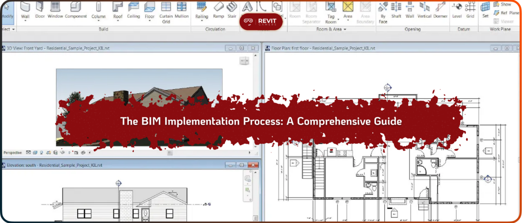Close the Elevation: south window
Image resolution: width=522 pixels, height=223 pixels.
pos(253,165)
